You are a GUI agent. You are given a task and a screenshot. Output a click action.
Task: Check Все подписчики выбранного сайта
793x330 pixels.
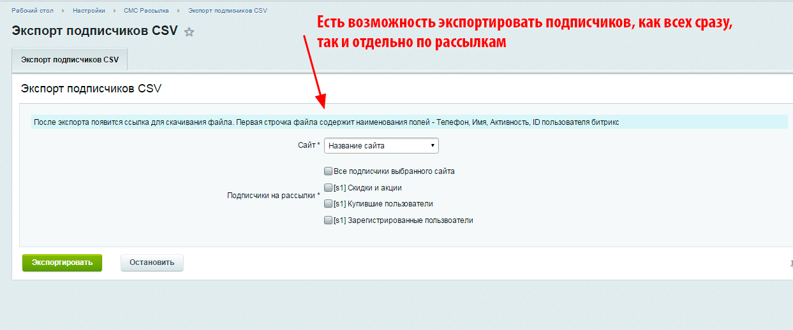(328, 171)
